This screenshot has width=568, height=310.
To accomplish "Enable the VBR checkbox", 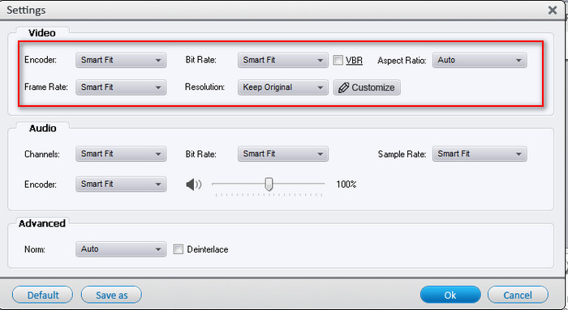I will coord(338,60).
